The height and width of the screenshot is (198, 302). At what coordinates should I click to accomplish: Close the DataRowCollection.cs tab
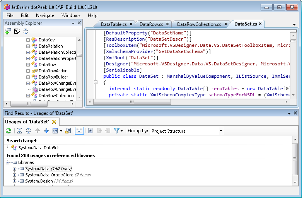tap(226, 24)
